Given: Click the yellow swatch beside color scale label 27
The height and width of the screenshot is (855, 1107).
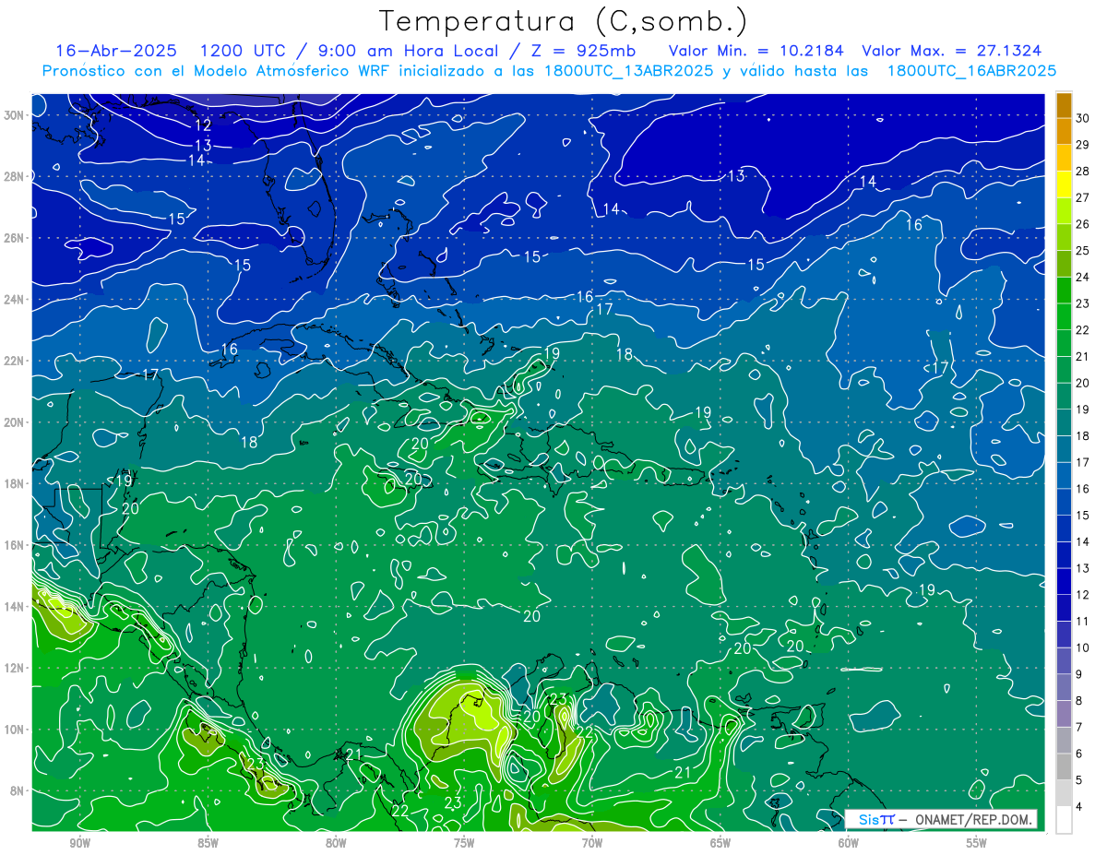Looking at the screenshot, I should pyautogui.click(x=1064, y=184).
